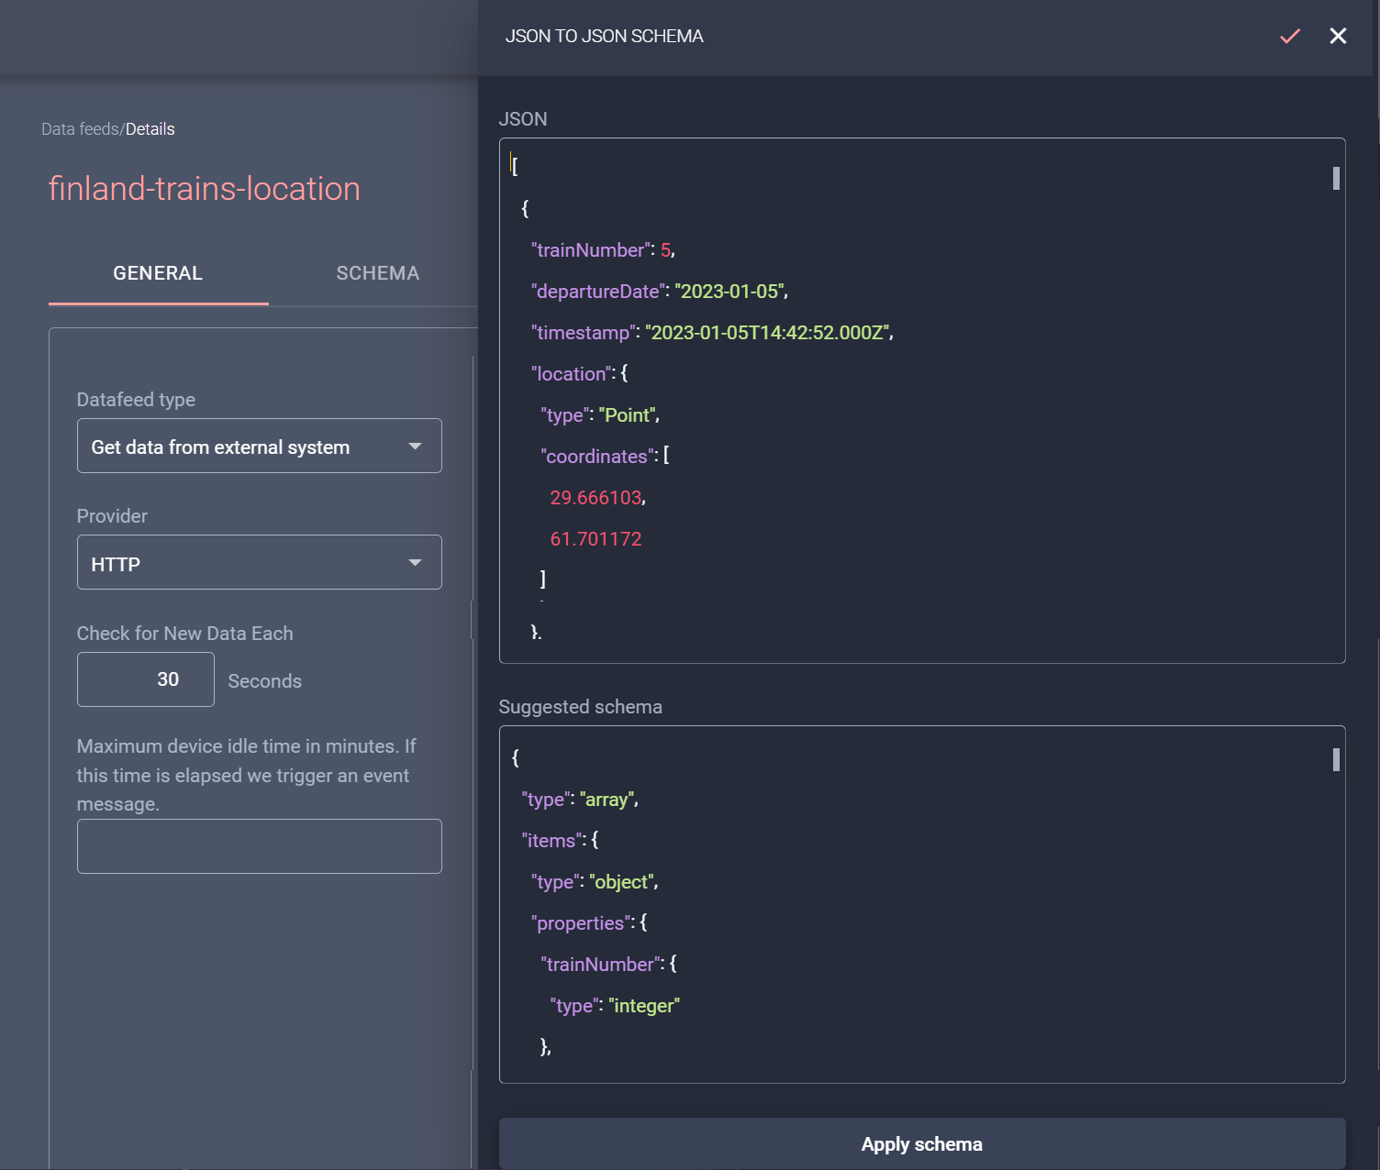Click the Provider dropdown chevron
The image size is (1380, 1170).
coord(415,562)
